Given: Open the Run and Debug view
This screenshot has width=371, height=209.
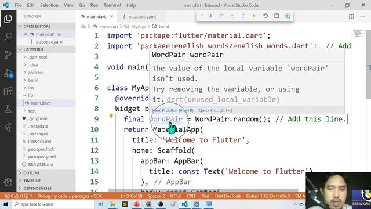Looking at the screenshot, I should click(8, 73).
